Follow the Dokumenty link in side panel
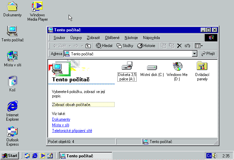The width and height of the screenshot is (234, 160). [x=61, y=119]
